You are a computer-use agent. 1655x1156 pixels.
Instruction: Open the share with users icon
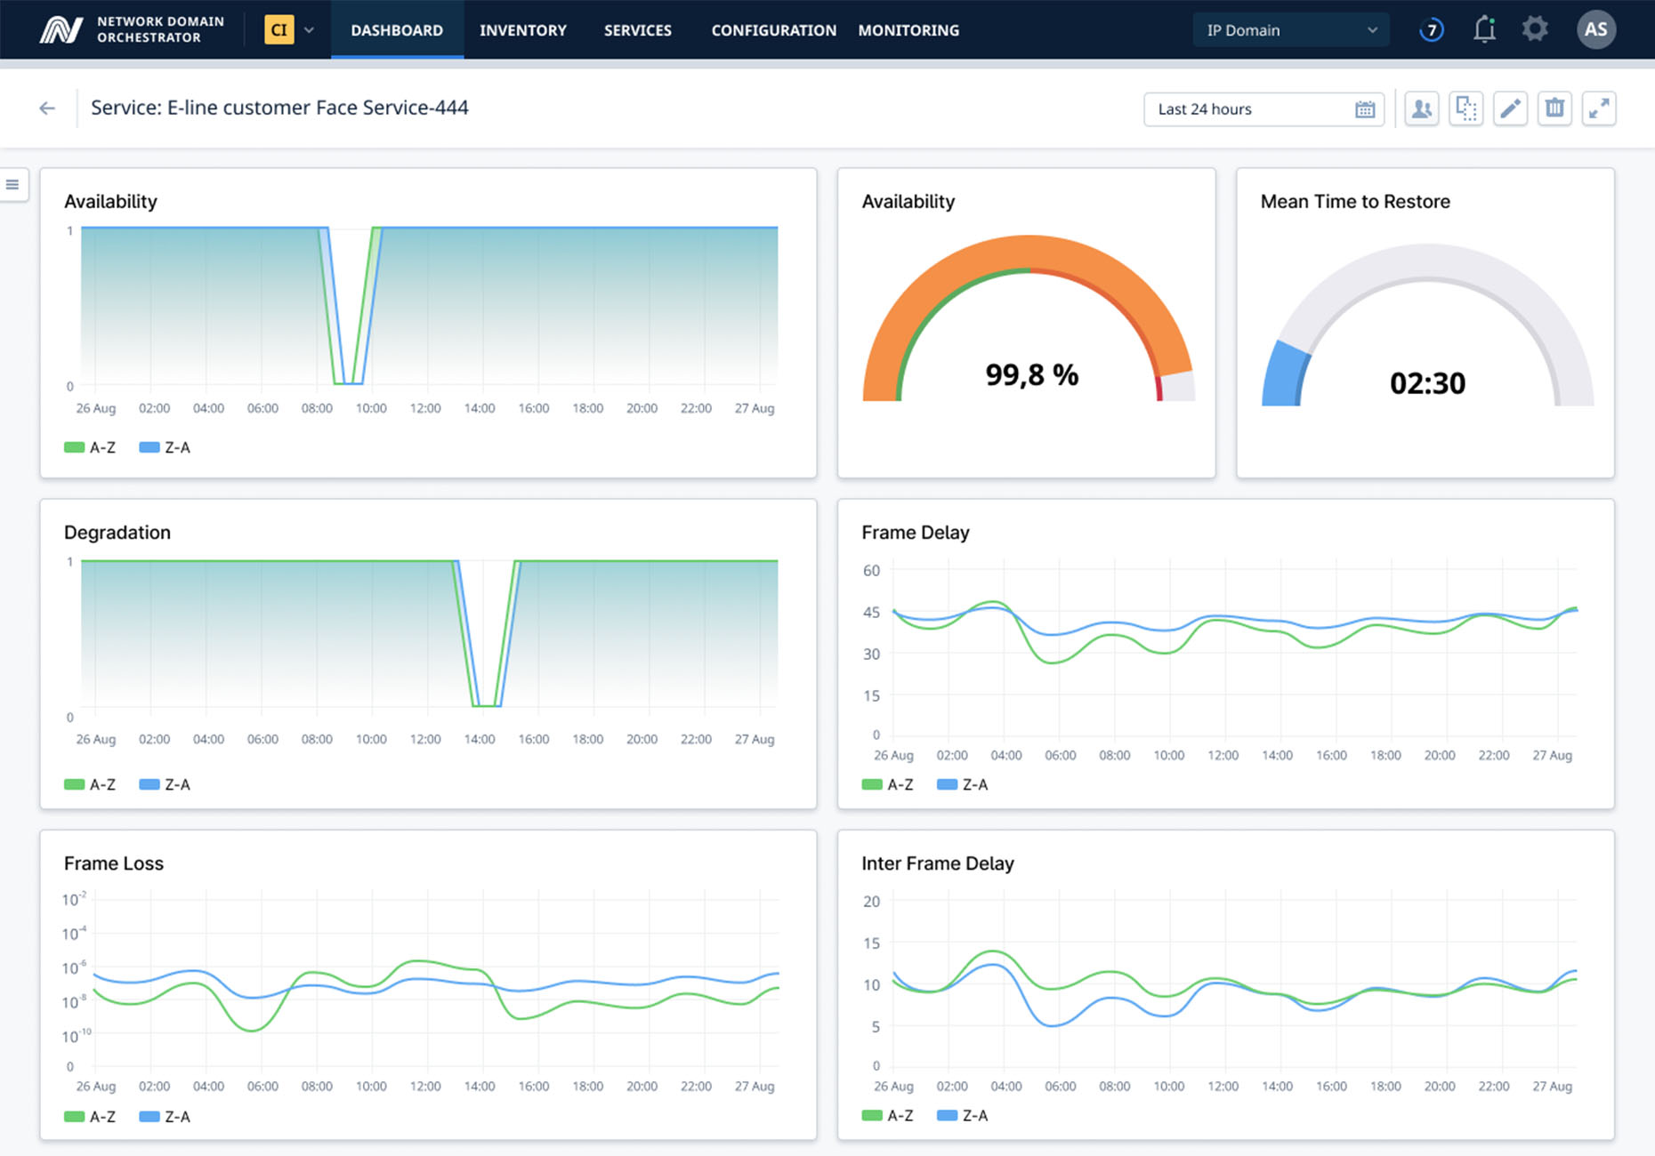(x=1422, y=108)
